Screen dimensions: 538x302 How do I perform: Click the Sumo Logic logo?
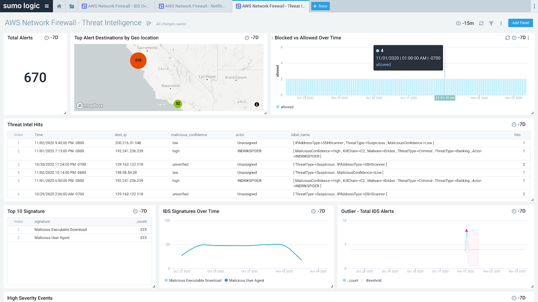pyautogui.click(x=22, y=6)
